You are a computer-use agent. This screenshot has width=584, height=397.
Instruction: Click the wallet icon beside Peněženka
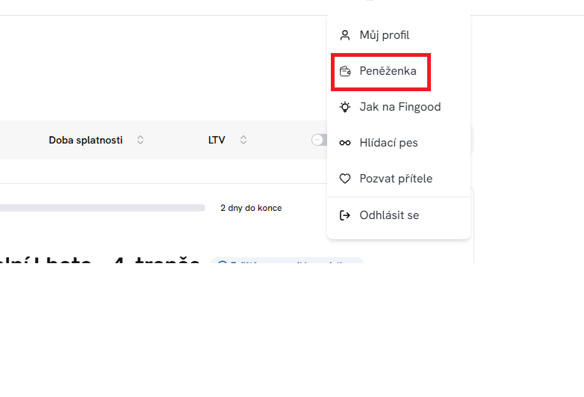click(x=344, y=71)
